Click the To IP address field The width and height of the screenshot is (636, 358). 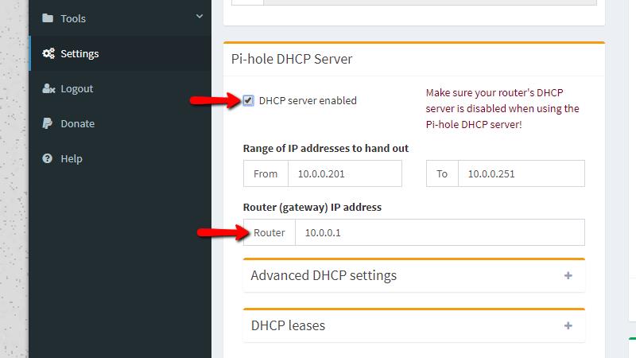tap(522, 173)
